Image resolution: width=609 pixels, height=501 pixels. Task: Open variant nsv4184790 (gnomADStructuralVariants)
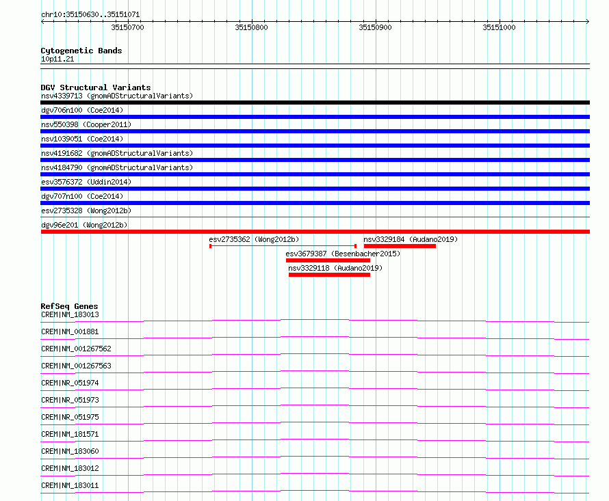[117, 167]
